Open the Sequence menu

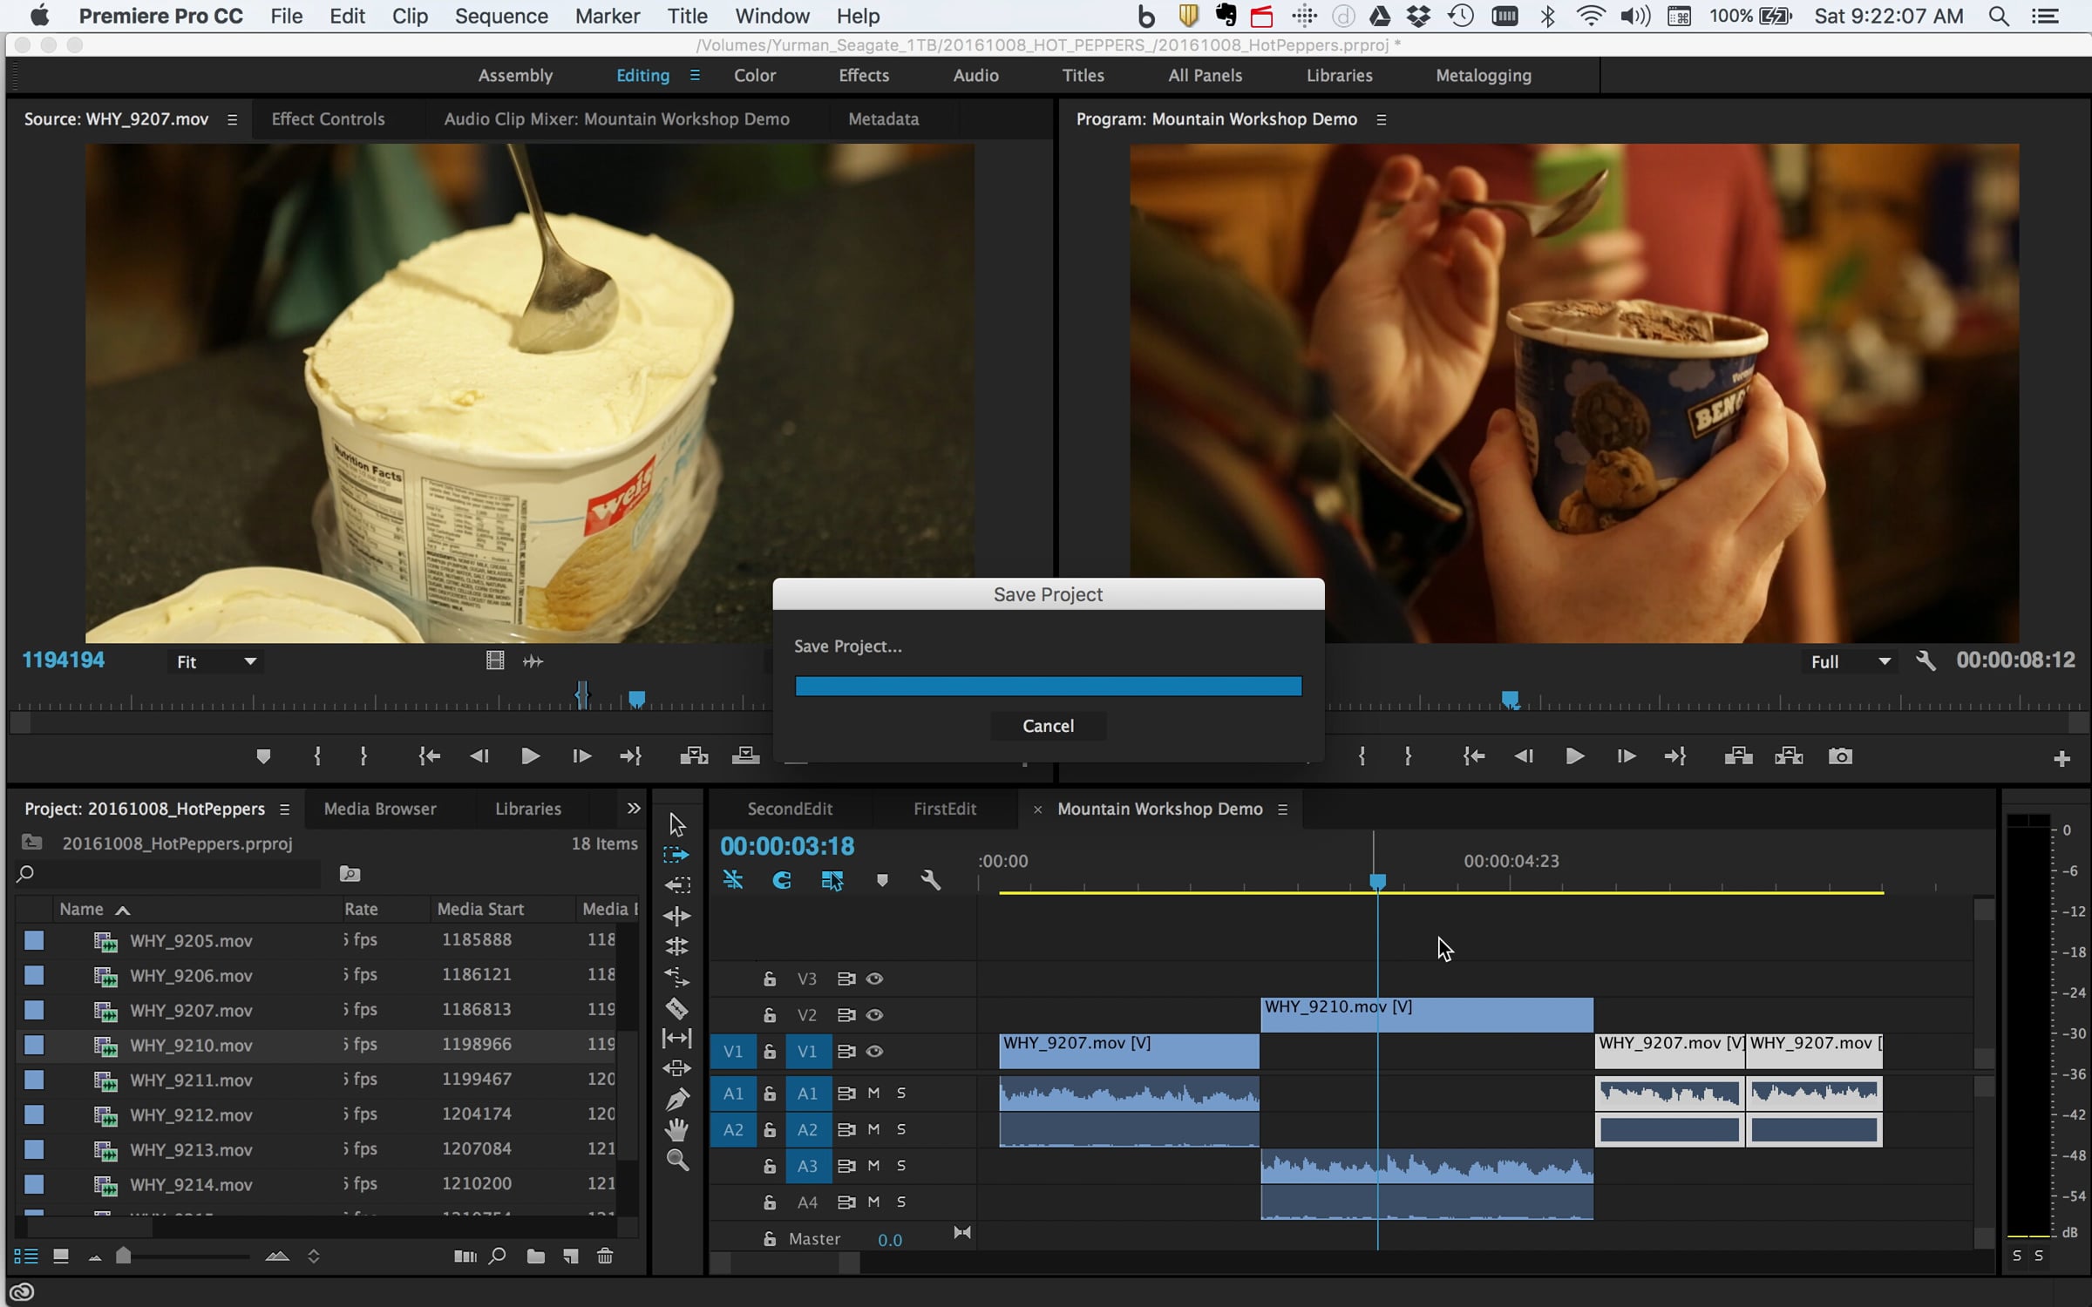pos(501,16)
